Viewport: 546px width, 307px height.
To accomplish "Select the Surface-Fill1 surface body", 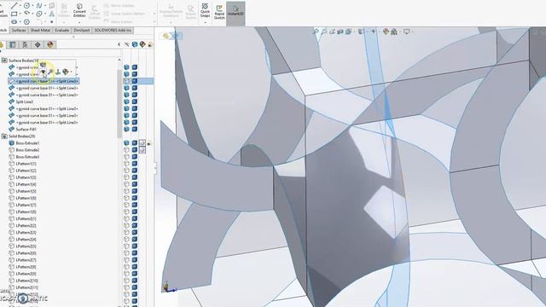I will click(x=26, y=129).
